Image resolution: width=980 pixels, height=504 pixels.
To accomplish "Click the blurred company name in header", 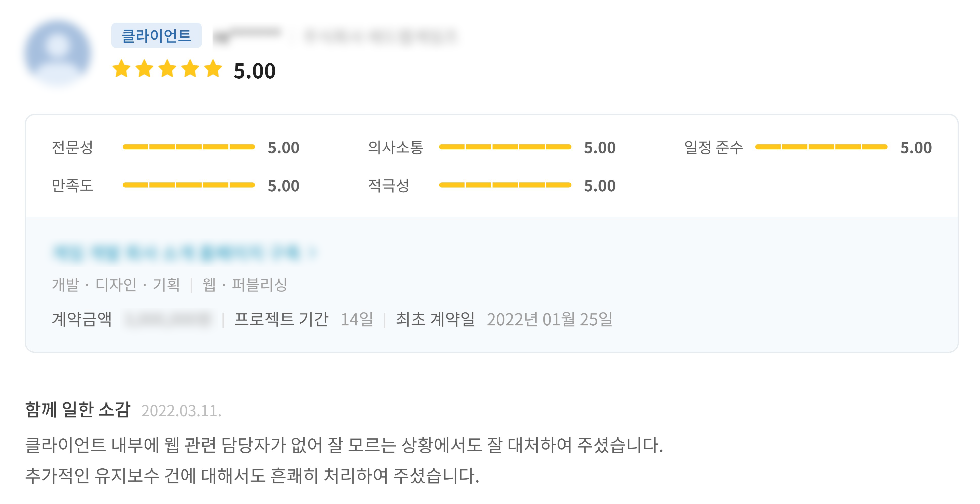I will point(381,37).
